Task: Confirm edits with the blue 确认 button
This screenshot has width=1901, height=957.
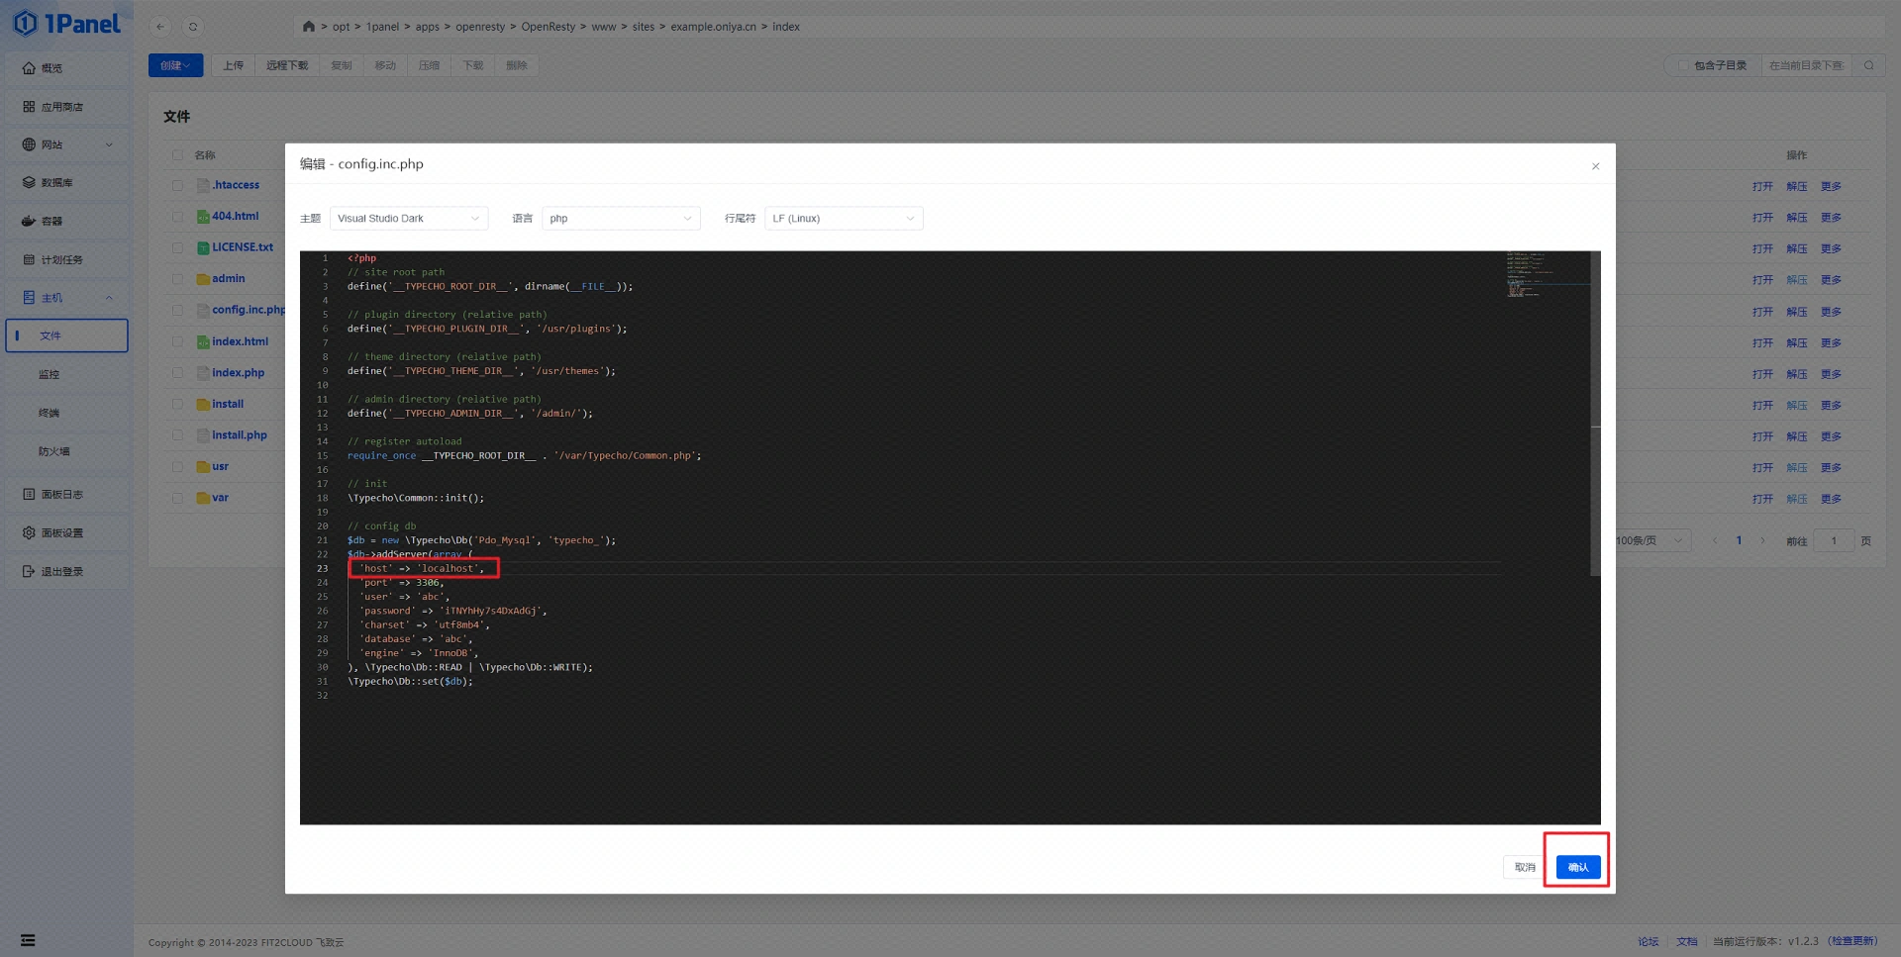Action: tap(1578, 867)
